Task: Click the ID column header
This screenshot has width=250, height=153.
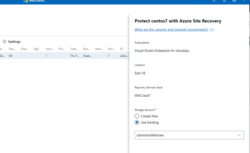Action: [121, 49]
